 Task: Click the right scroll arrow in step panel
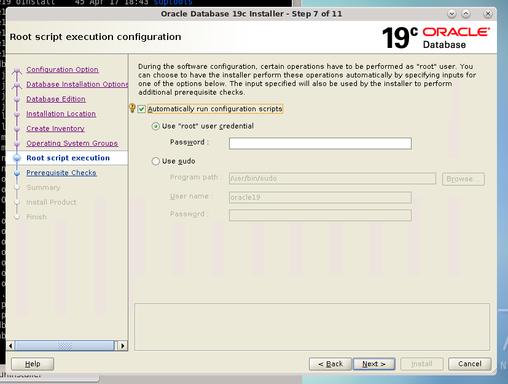tap(122, 346)
